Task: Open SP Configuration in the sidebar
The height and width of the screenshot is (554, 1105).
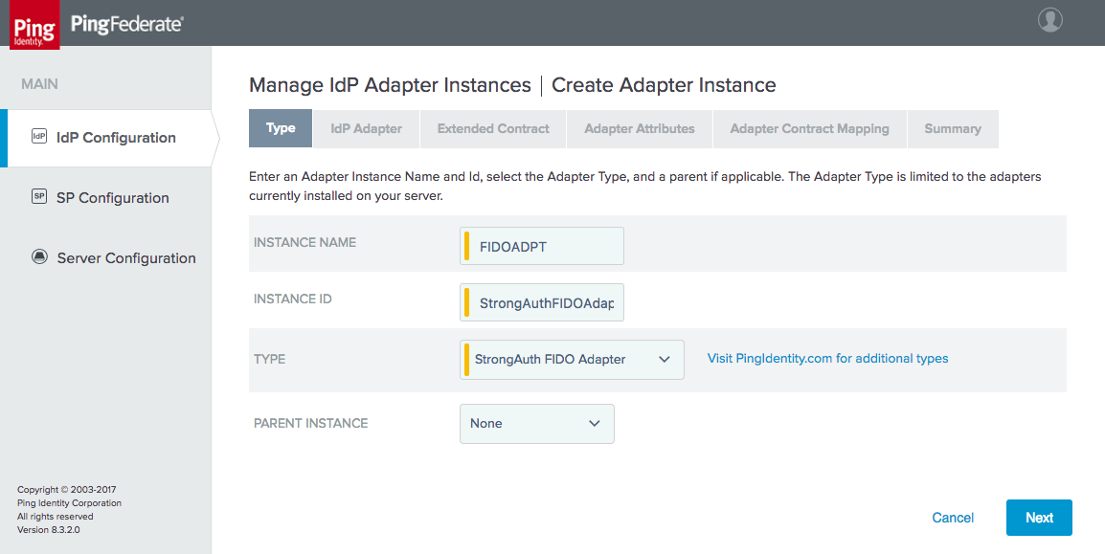Action: [x=105, y=198]
